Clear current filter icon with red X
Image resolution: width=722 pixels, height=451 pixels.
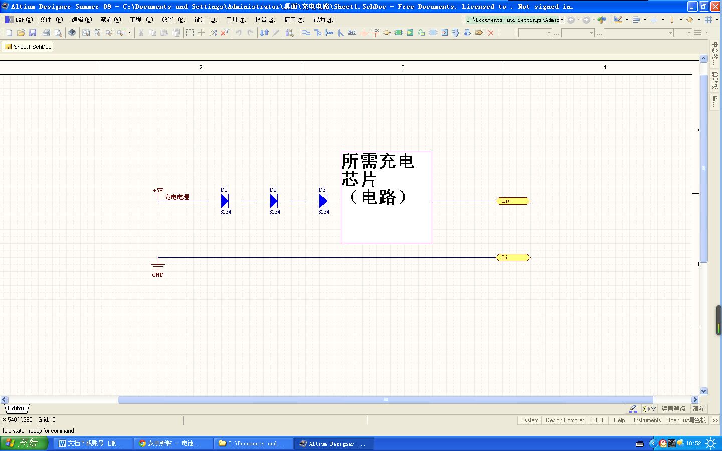click(x=225, y=33)
